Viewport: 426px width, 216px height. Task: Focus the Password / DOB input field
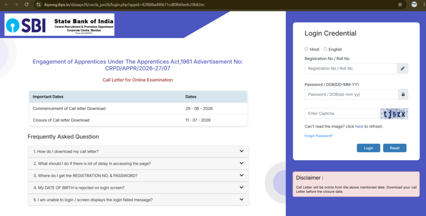351,94
